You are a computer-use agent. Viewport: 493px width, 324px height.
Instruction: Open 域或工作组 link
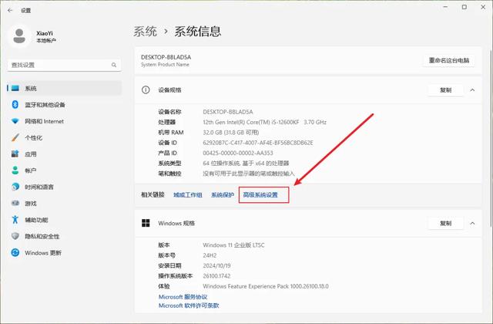pos(188,195)
